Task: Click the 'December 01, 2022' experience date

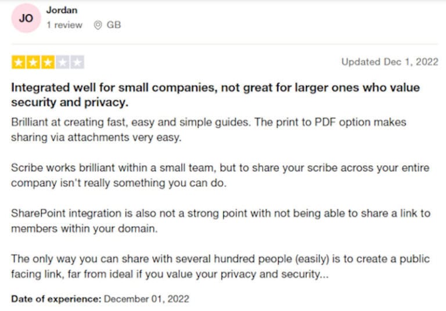Action: [147, 299]
